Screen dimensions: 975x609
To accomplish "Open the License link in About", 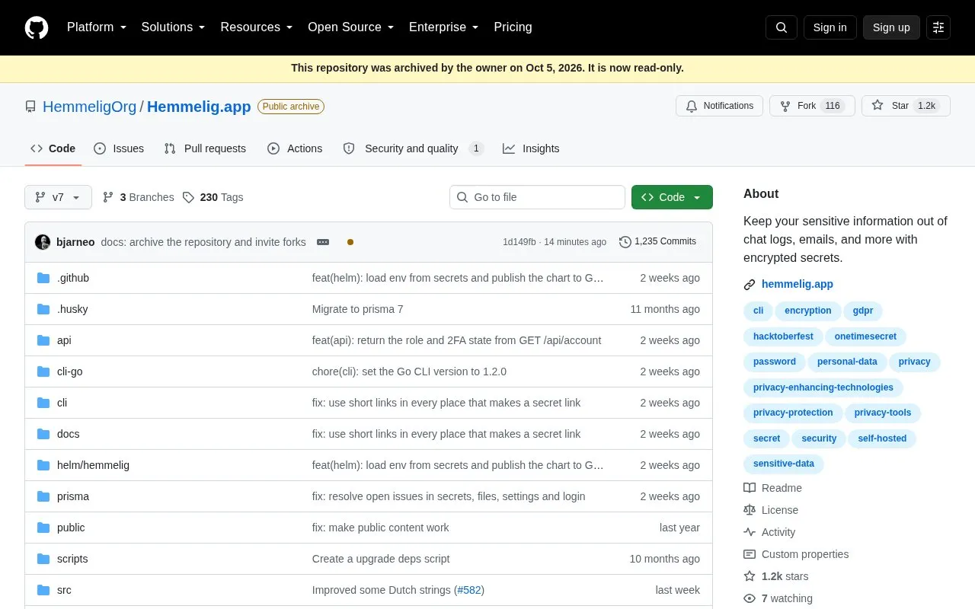I will click(771, 510).
